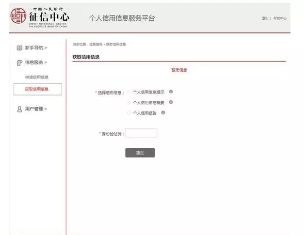The image size is (304, 235).
Task: Open 申请信用信息 in the sidebar
Action: pos(37,77)
